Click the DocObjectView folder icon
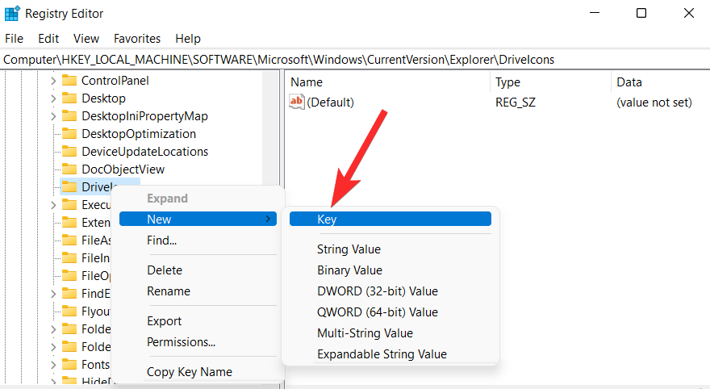This screenshot has width=710, height=389. [x=69, y=169]
